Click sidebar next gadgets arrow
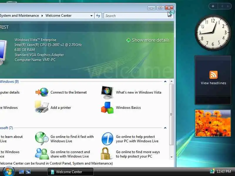The width and height of the screenshot is (235, 176). tap(228, 6)
